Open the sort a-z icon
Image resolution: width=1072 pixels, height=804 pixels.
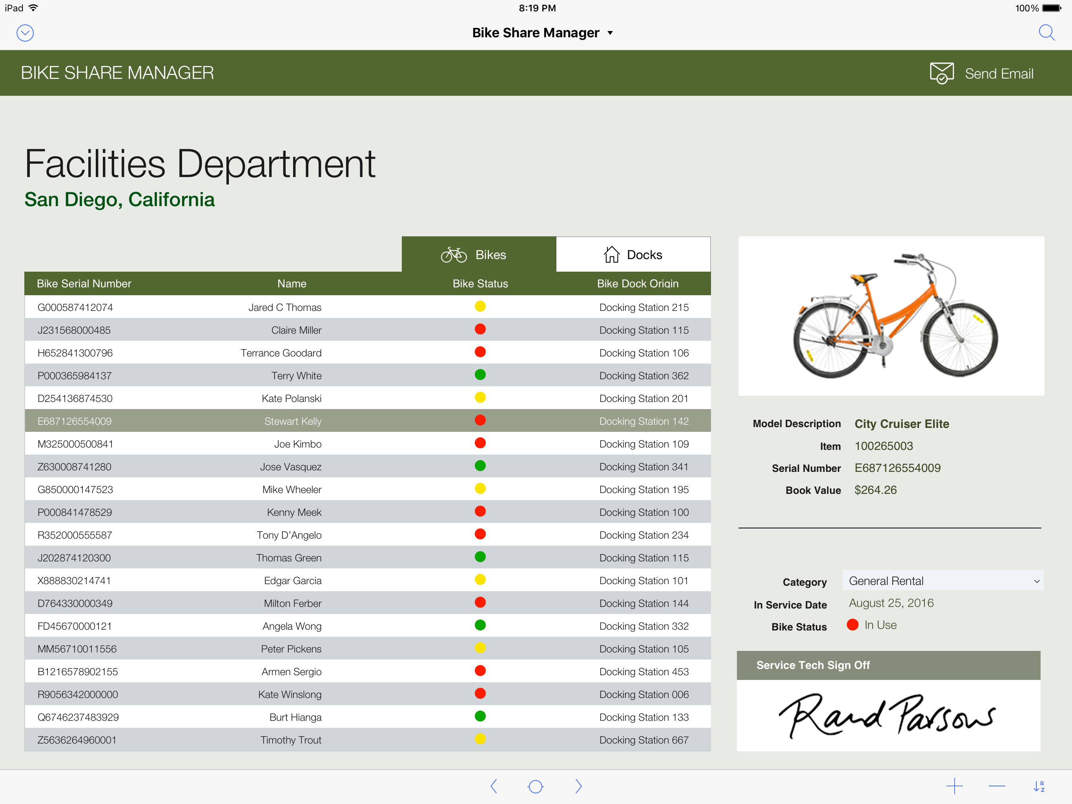(1039, 786)
